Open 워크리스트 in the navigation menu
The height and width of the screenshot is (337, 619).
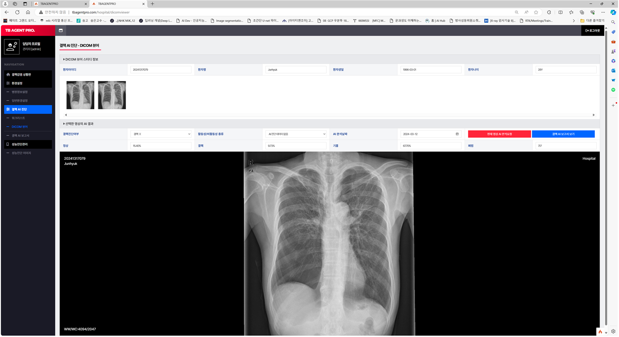pyautogui.click(x=18, y=118)
